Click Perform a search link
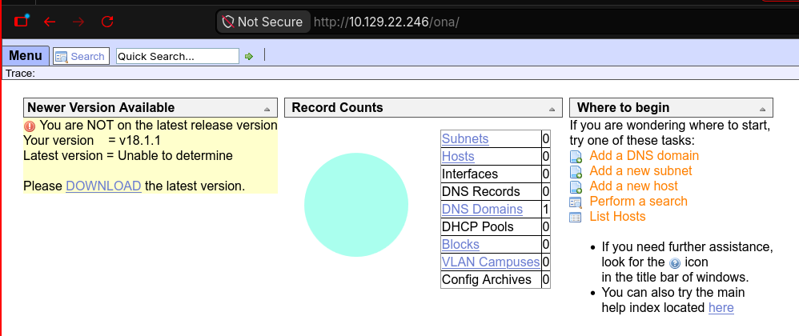 coord(639,202)
